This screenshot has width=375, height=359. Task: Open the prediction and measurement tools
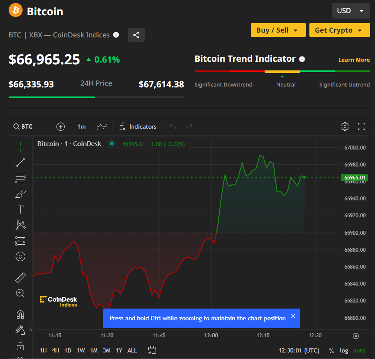click(x=20, y=241)
